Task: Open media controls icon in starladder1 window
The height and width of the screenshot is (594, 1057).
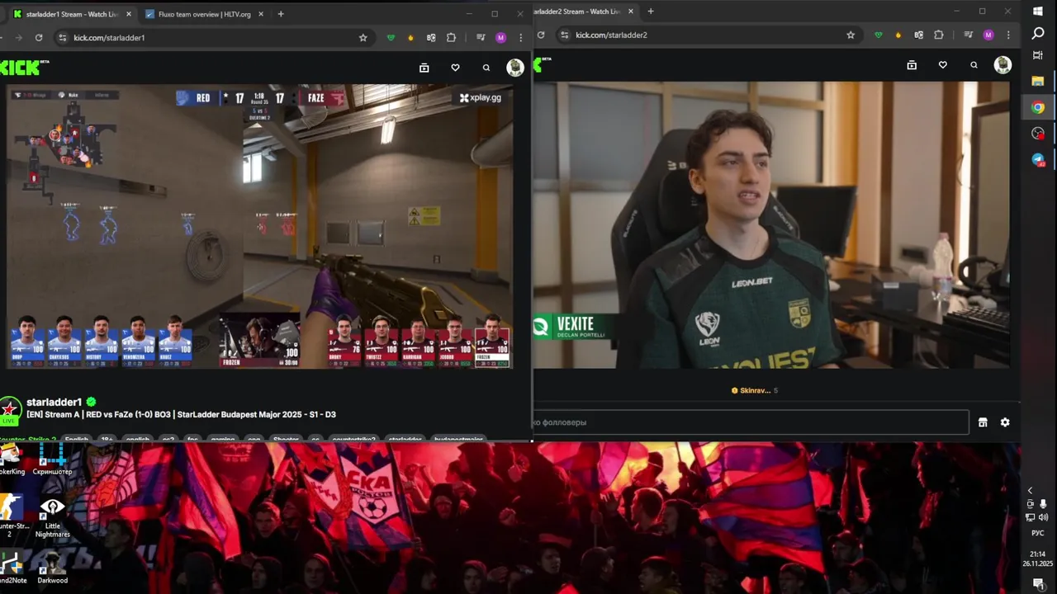Action: (481, 37)
